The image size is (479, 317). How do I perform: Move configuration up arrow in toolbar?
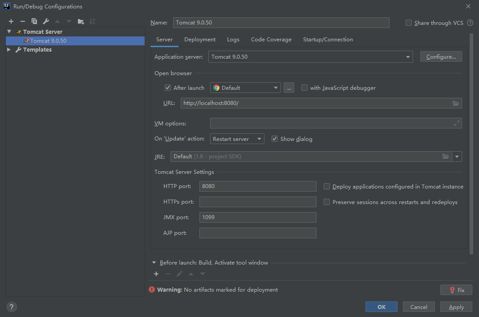tap(57, 21)
